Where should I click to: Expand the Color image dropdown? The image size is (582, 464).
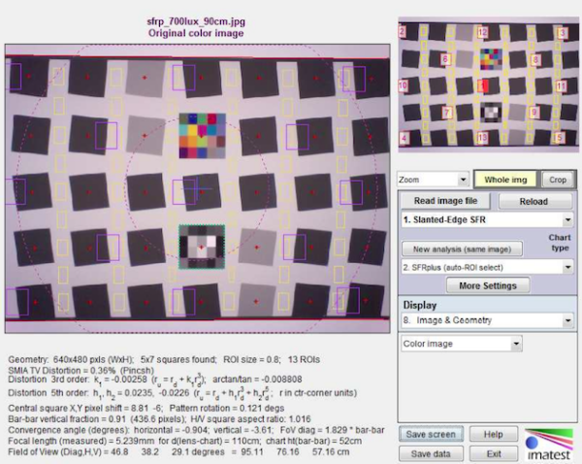(x=461, y=343)
